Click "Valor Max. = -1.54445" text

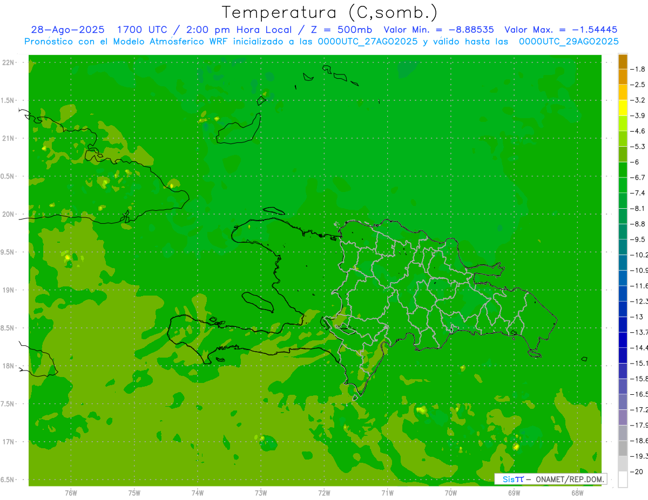561,30
